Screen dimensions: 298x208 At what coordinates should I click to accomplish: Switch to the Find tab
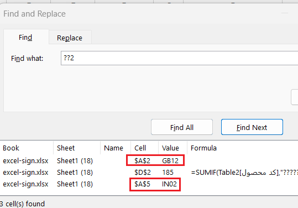pyautogui.click(x=25, y=37)
